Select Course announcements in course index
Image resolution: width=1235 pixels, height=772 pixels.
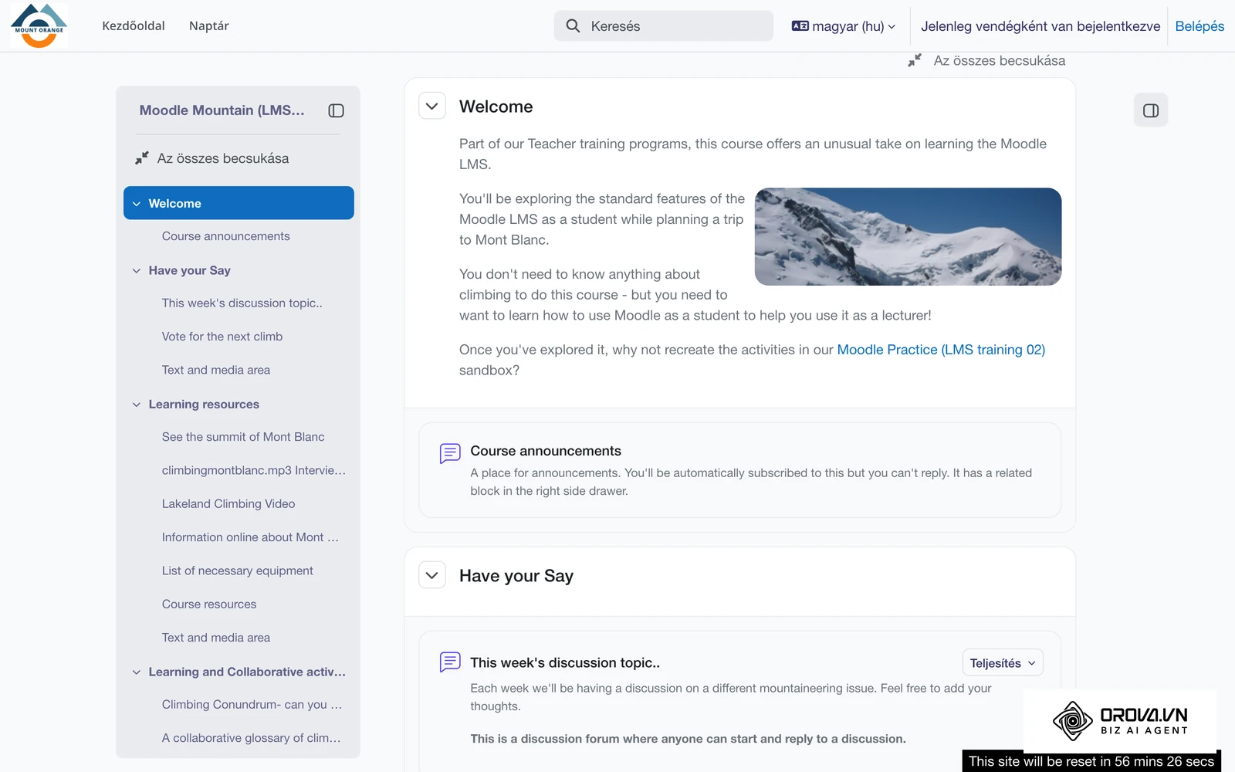pos(226,236)
